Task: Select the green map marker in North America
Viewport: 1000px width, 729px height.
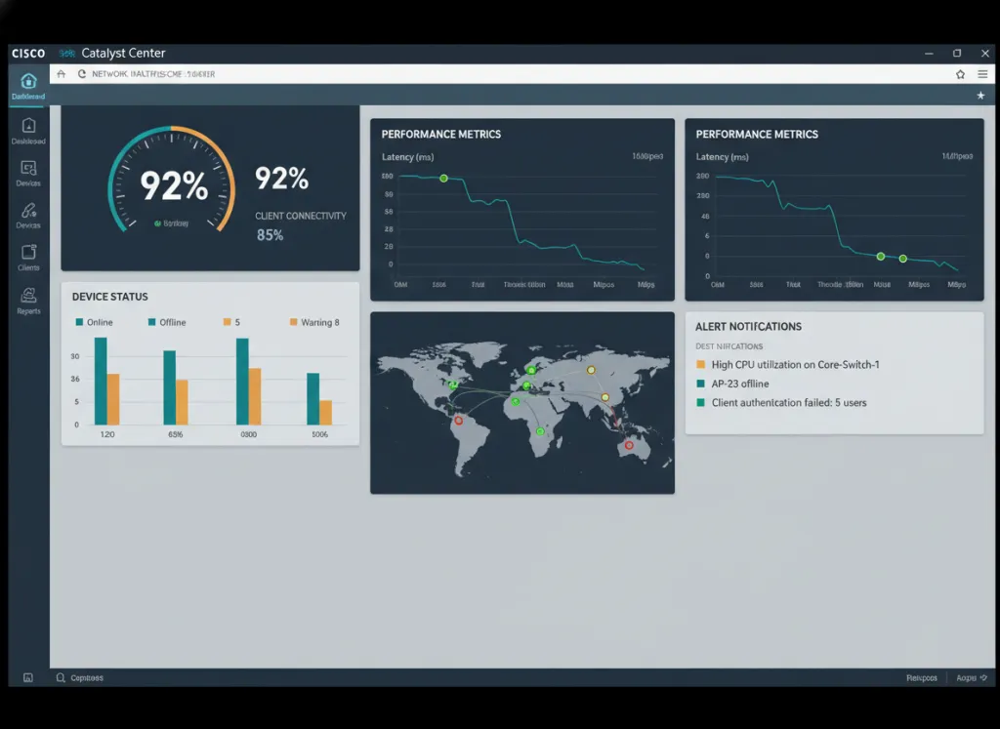Action: (453, 385)
